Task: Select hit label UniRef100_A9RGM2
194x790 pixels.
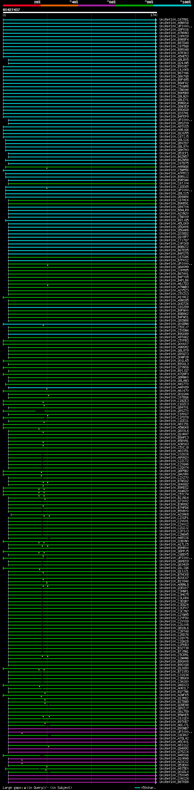Action: (x=174, y=347)
